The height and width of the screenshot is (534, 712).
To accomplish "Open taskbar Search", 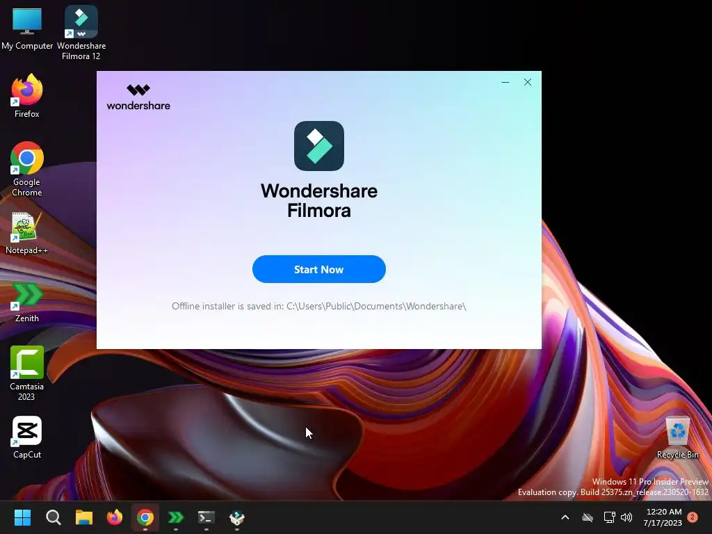I will 53,517.
